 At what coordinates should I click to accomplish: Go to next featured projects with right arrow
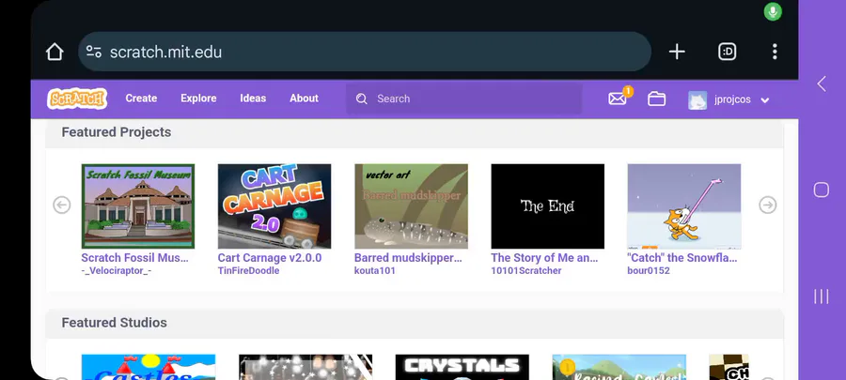coord(767,205)
